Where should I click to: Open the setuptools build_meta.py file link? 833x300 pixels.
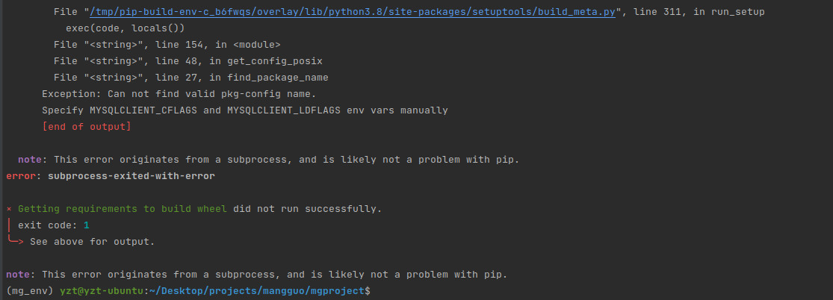[352, 12]
